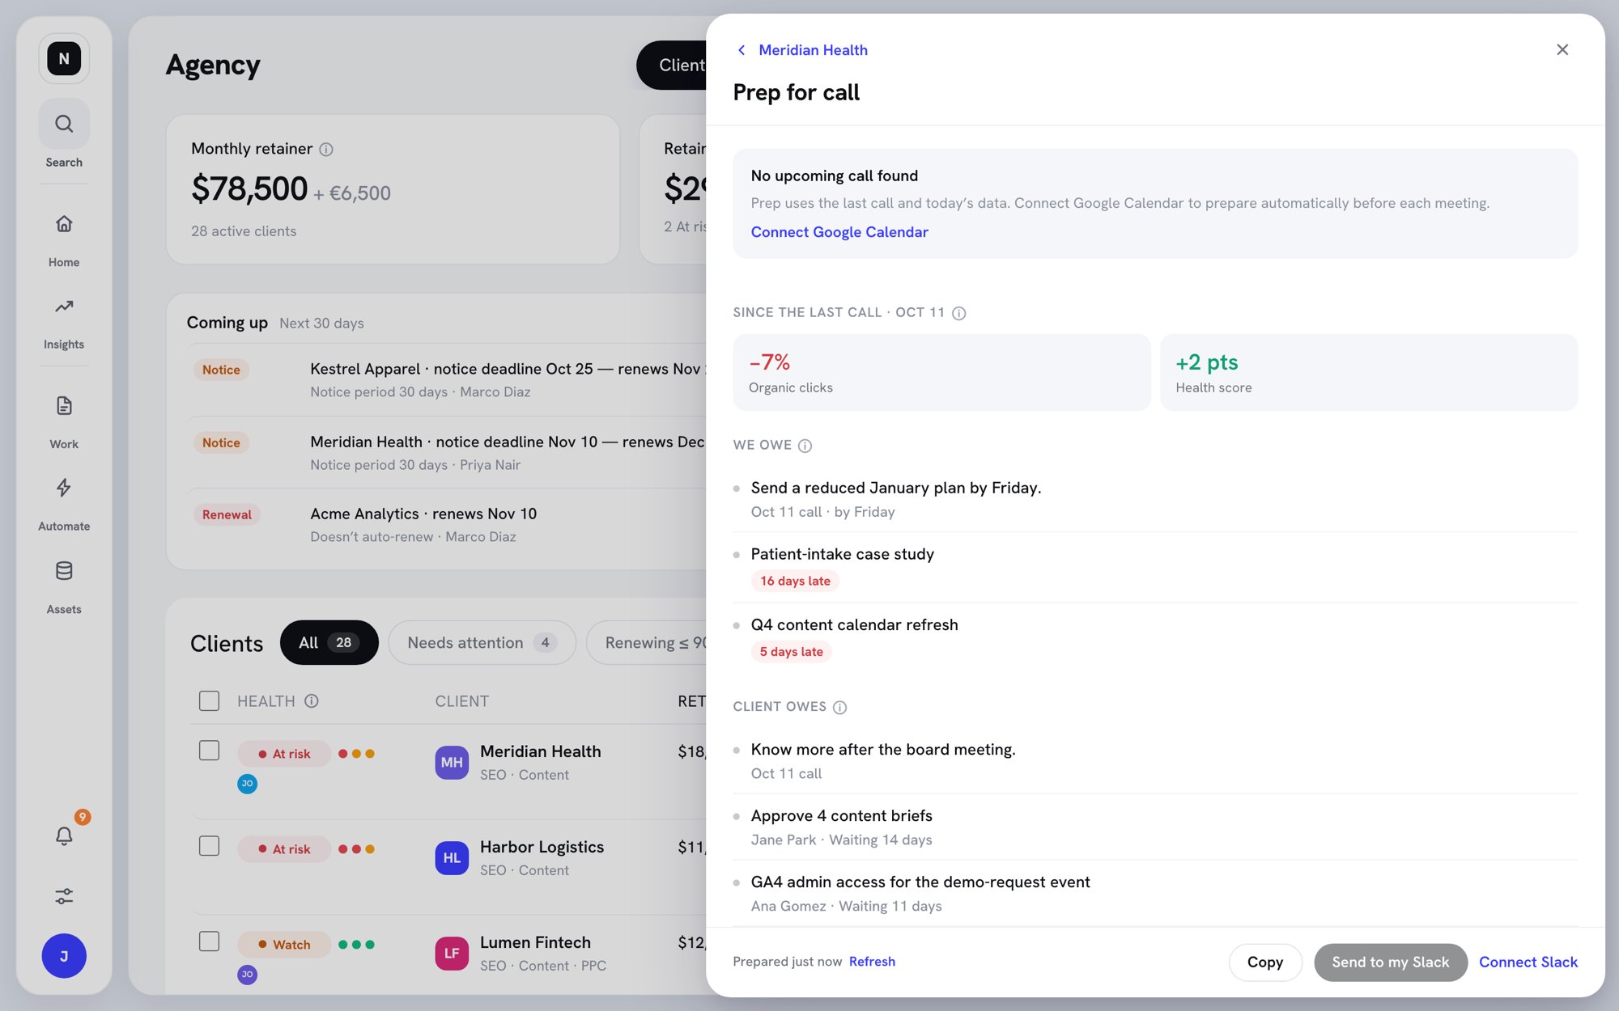Screen dimensions: 1619x1011
Task: Refresh the prepared call notes
Action: coord(872,962)
